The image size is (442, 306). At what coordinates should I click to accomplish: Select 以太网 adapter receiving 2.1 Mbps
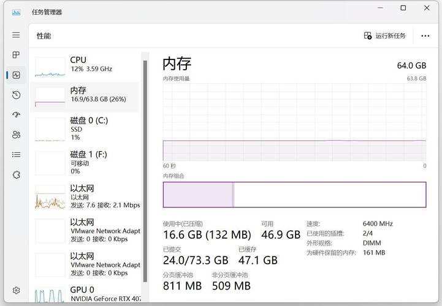(x=86, y=196)
